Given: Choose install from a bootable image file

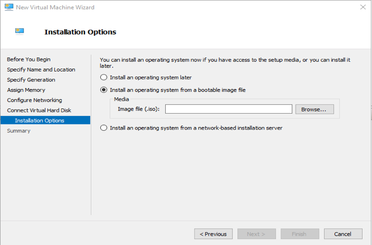Looking at the screenshot, I should pyautogui.click(x=104, y=90).
